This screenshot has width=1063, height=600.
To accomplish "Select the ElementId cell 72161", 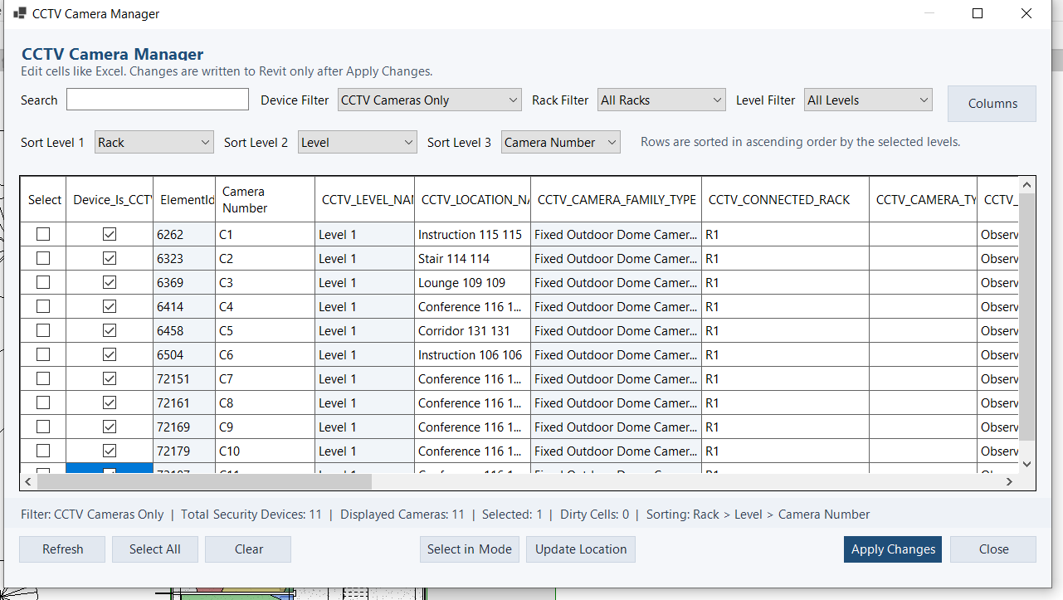I will [x=184, y=402].
